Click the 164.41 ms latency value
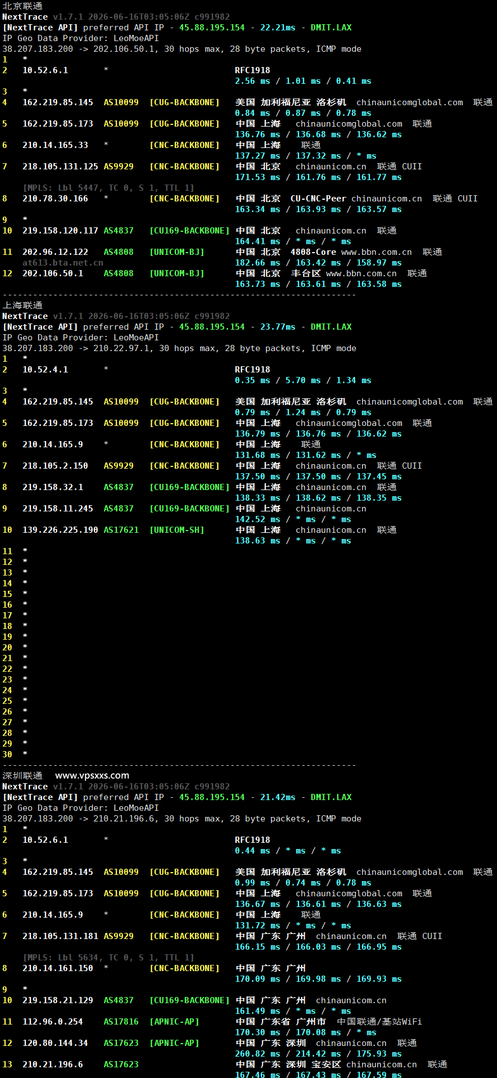 [x=257, y=241]
